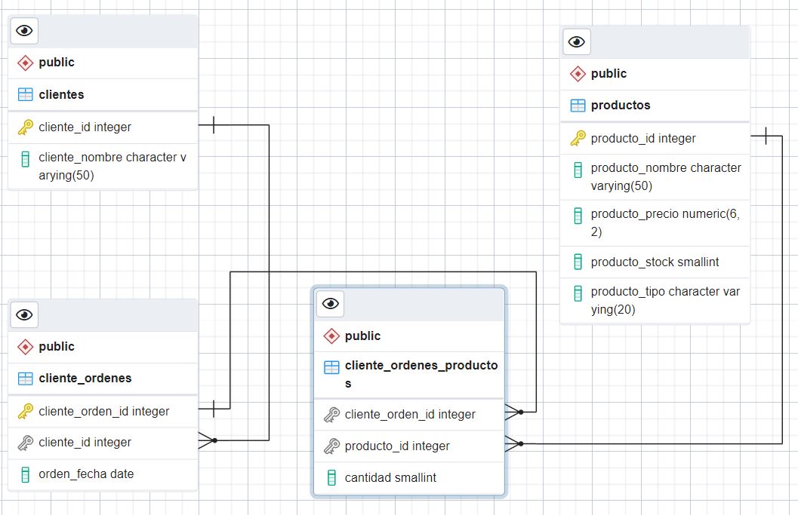Select the golden key icon beside cliente_id in clientes
Viewport: 798px width, 515px height.
click(x=23, y=127)
